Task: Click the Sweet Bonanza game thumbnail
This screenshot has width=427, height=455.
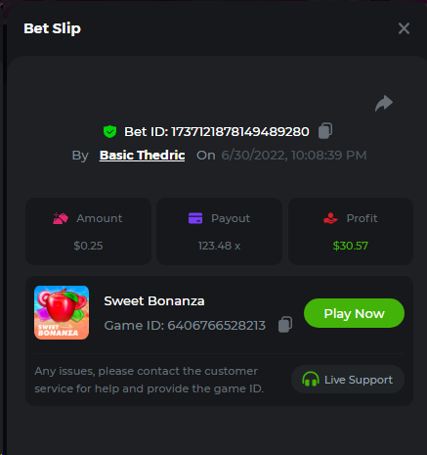Action: point(62,312)
